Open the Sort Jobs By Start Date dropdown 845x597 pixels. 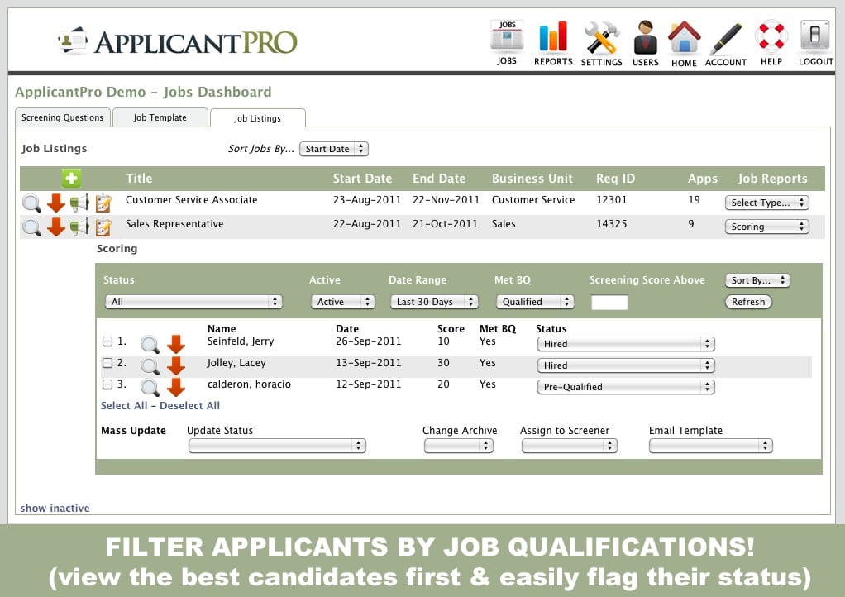[x=333, y=149]
